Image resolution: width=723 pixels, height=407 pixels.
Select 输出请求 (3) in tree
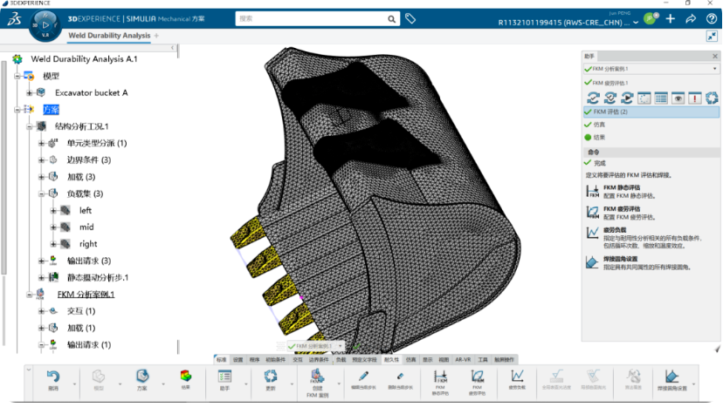(x=89, y=261)
